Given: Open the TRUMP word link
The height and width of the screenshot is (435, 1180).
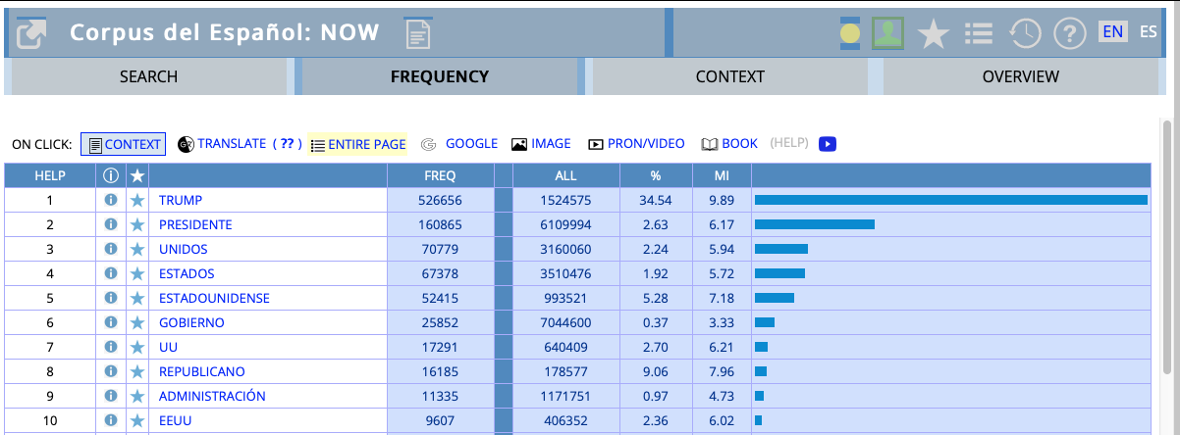Looking at the screenshot, I should [181, 200].
